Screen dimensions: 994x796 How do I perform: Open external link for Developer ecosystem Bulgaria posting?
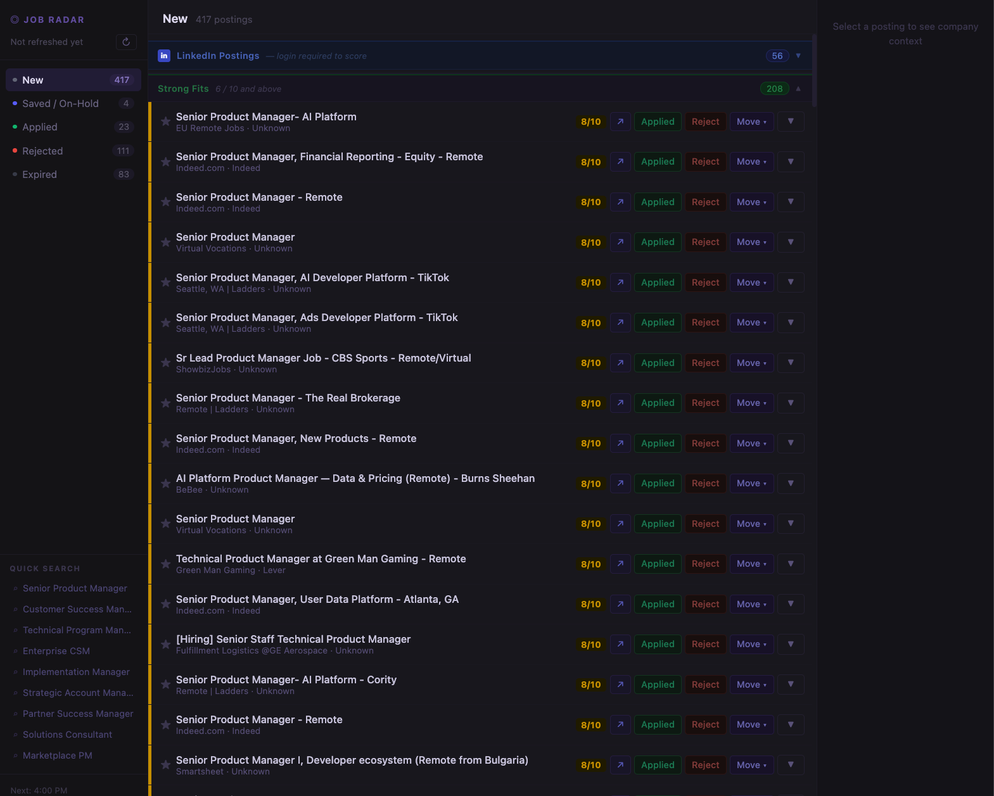pyautogui.click(x=620, y=765)
